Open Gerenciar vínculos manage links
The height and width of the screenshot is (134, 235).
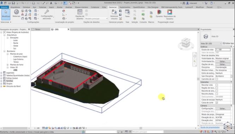pos(114,14)
